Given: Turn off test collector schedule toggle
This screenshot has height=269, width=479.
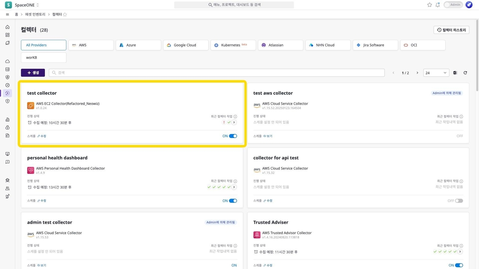Looking at the screenshot, I should tap(233, 136).
